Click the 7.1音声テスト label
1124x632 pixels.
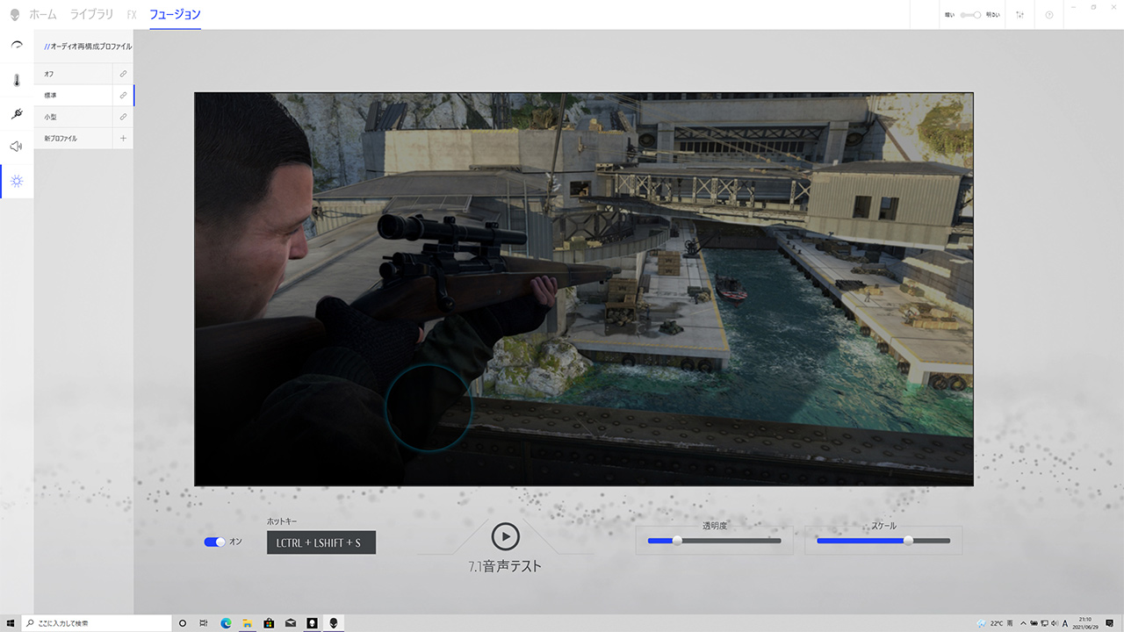click(505, 567)
